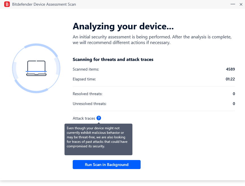
Task: Click the Resolved threats count value
Action: point(234,94)
